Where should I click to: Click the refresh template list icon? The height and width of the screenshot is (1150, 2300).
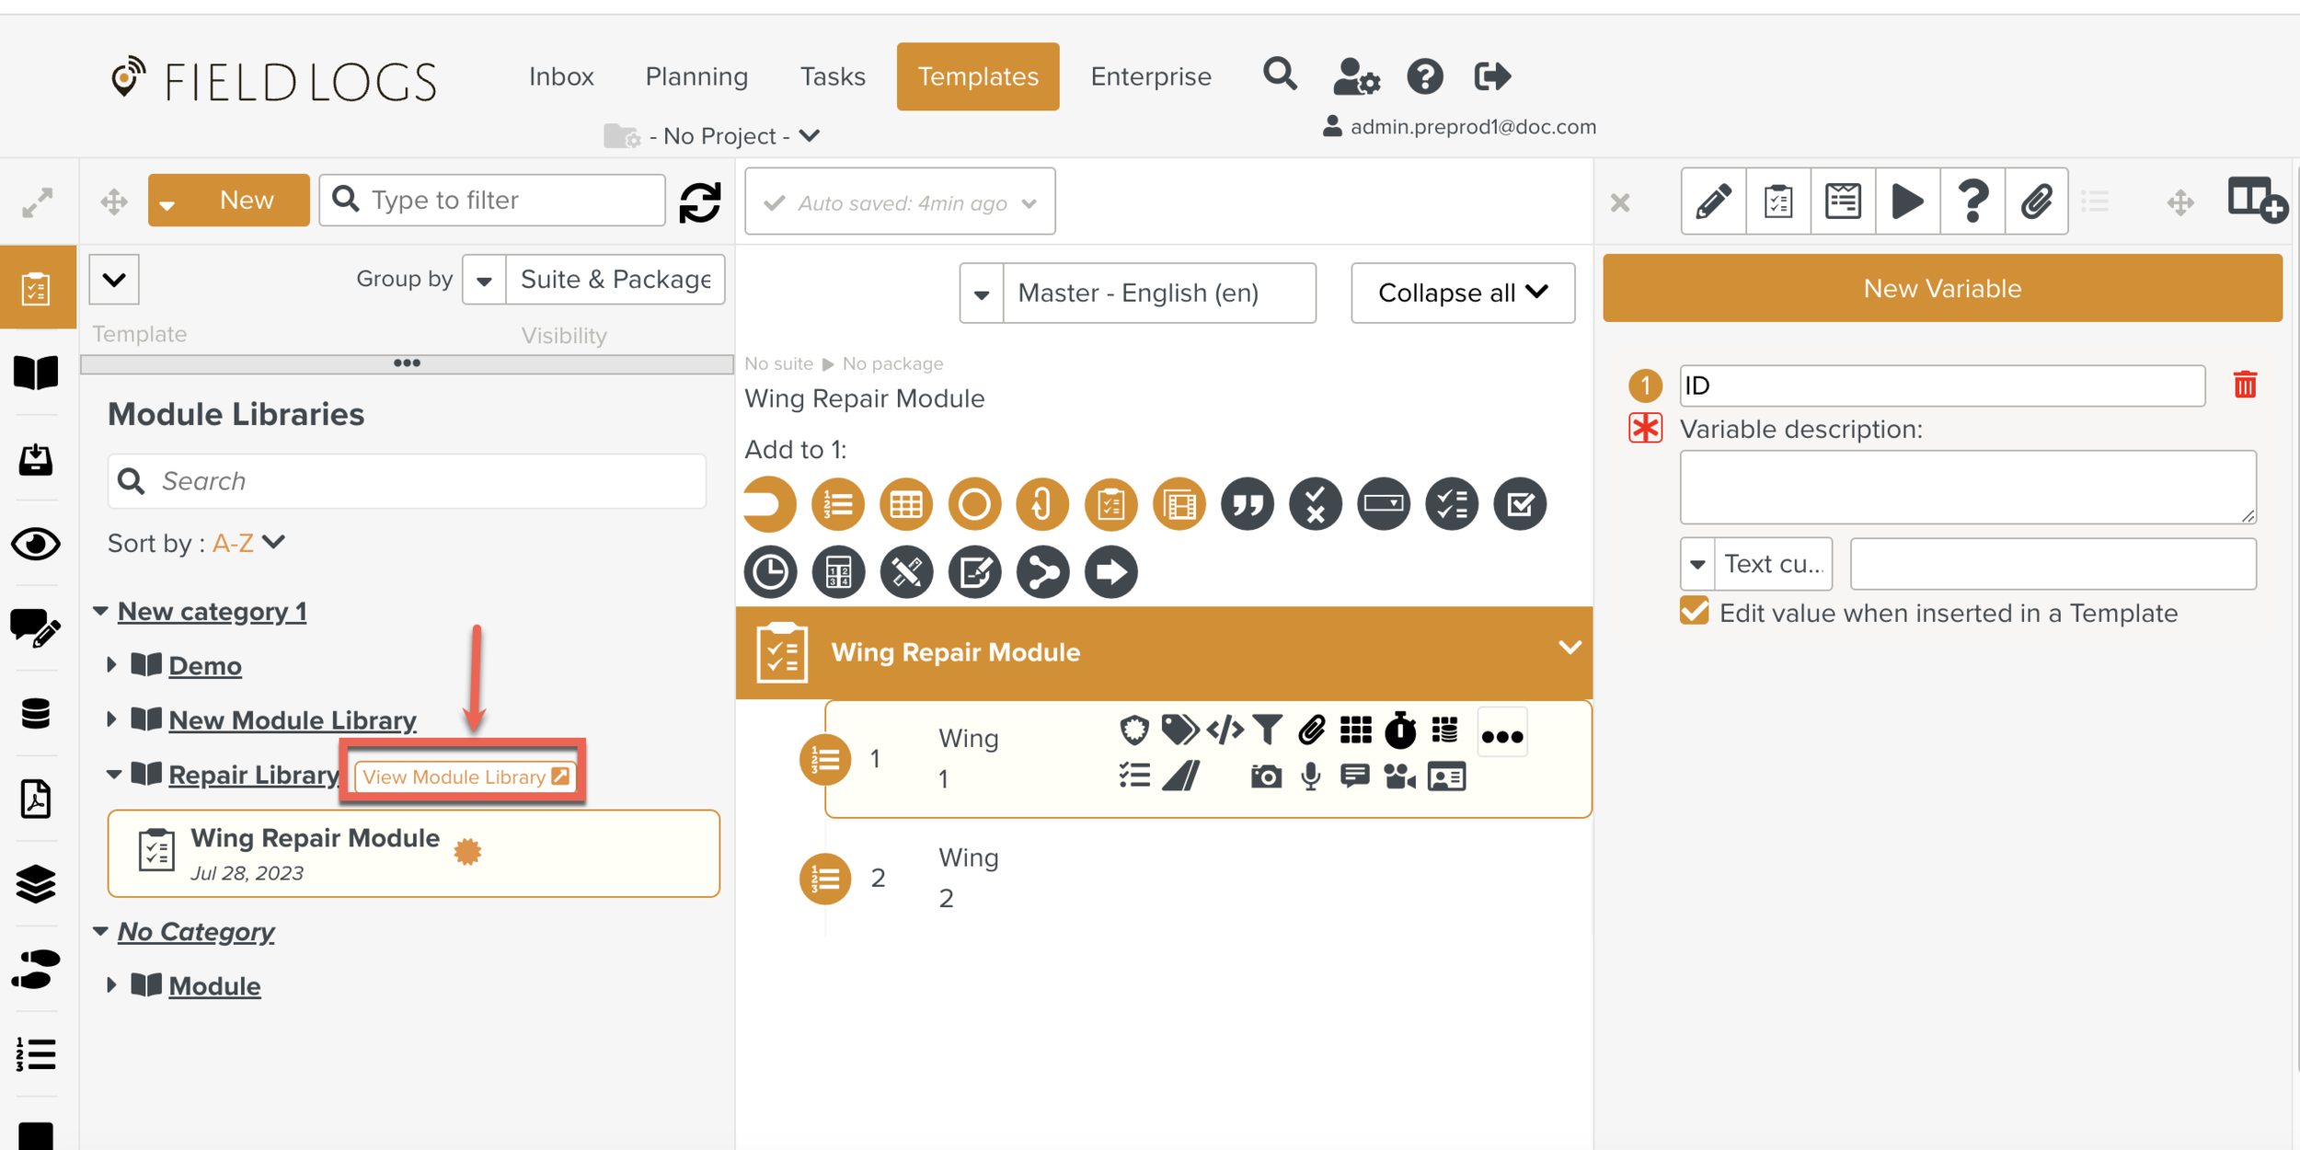pyautogui.click(x=700, y=201)
